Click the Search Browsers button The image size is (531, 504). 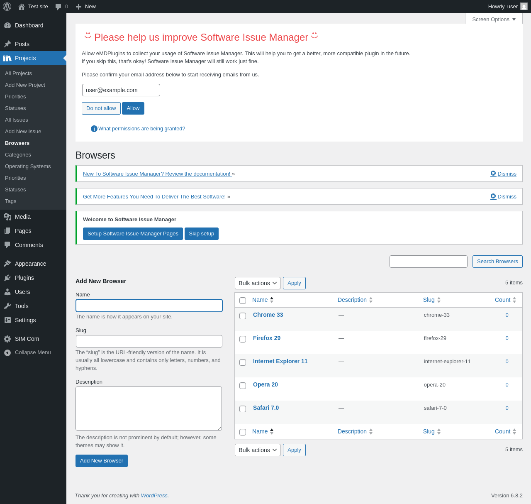[x=497, y=262]
